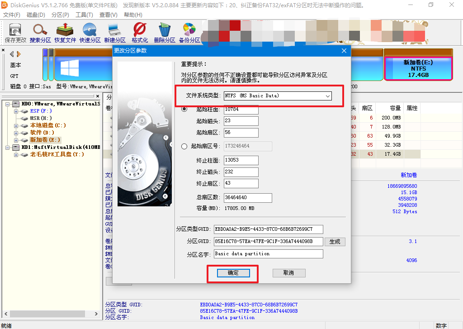Go to previous disk with left arrow

coord(12,54)
